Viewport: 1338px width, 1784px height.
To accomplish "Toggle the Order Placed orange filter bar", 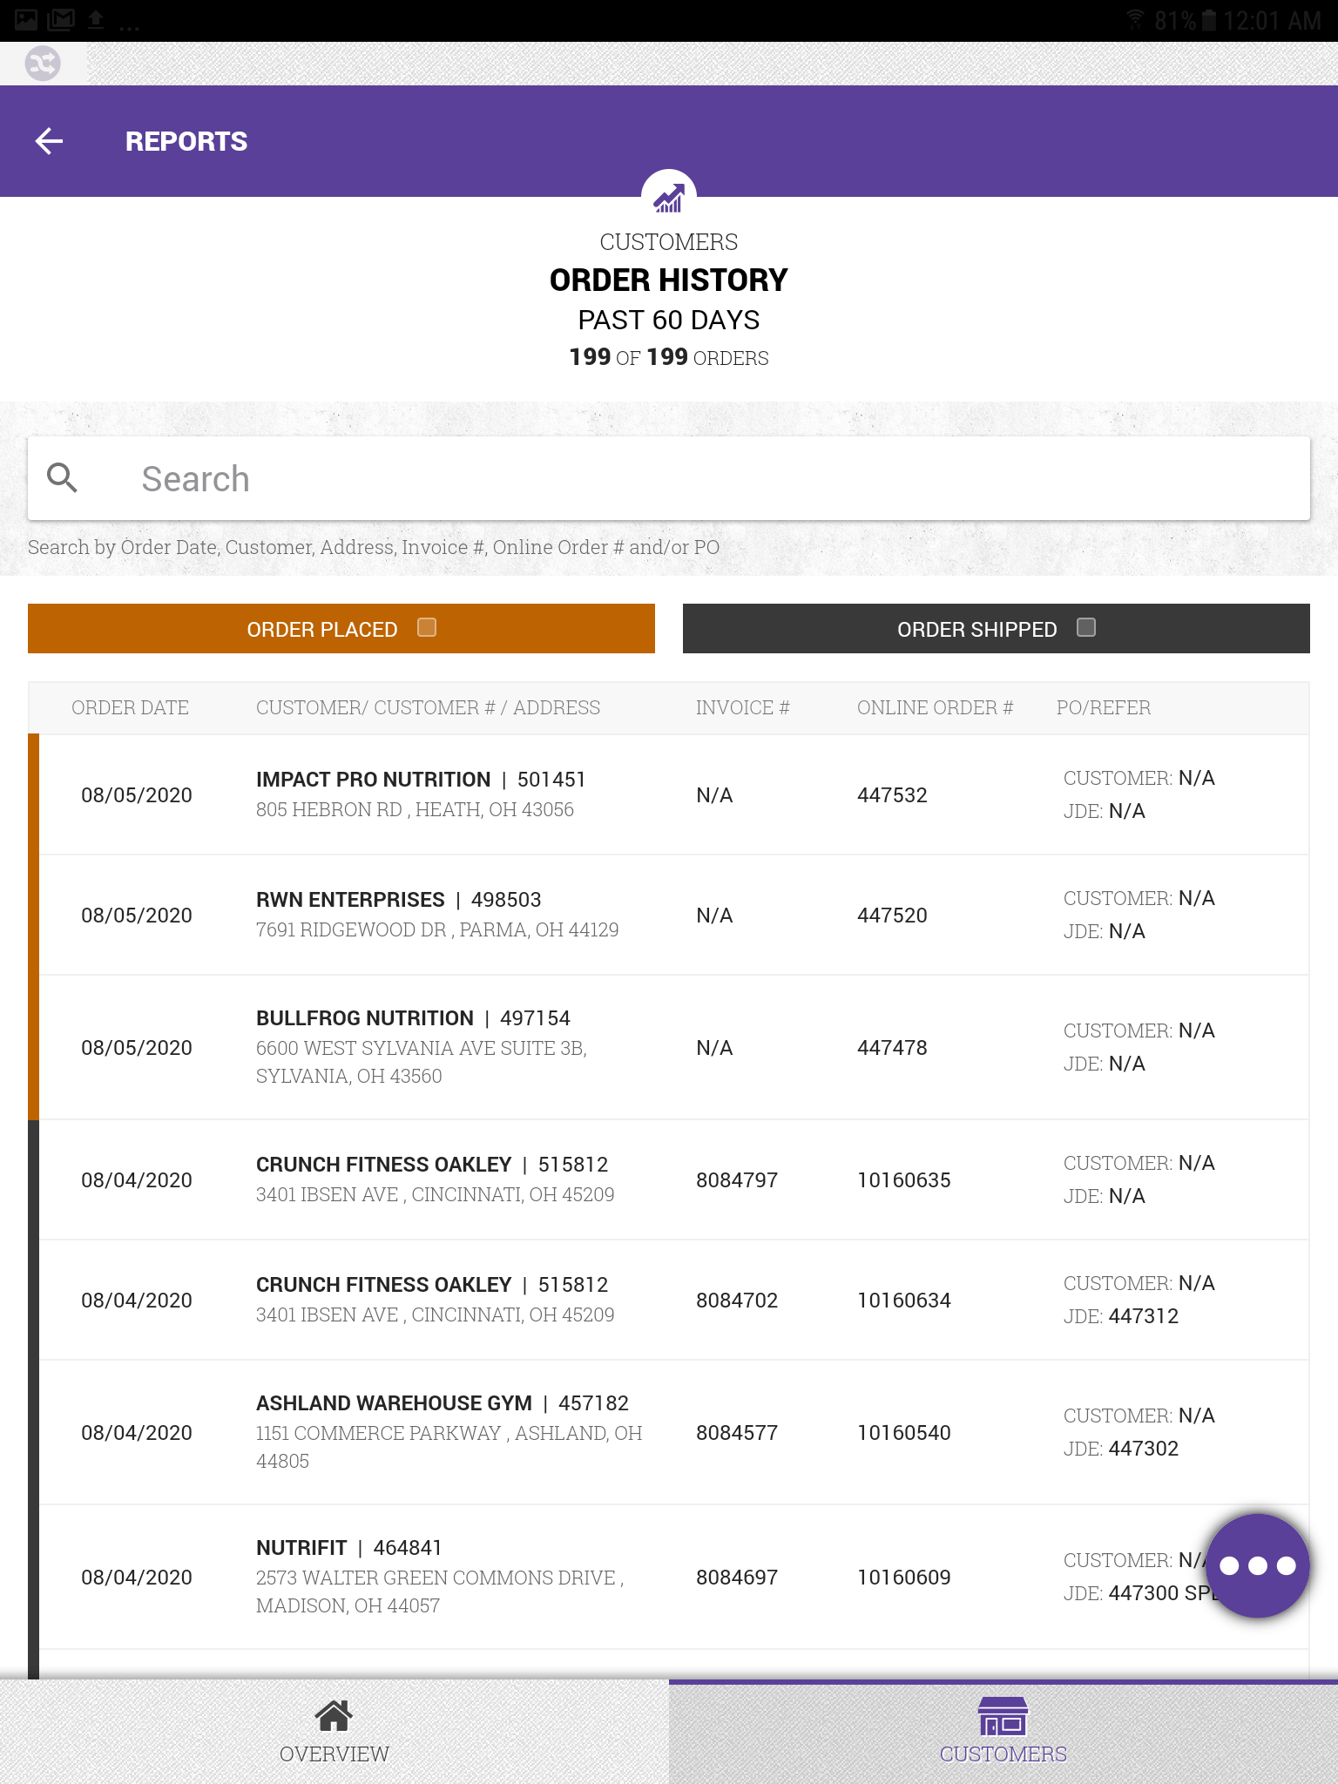I will (x=341, y=628).
